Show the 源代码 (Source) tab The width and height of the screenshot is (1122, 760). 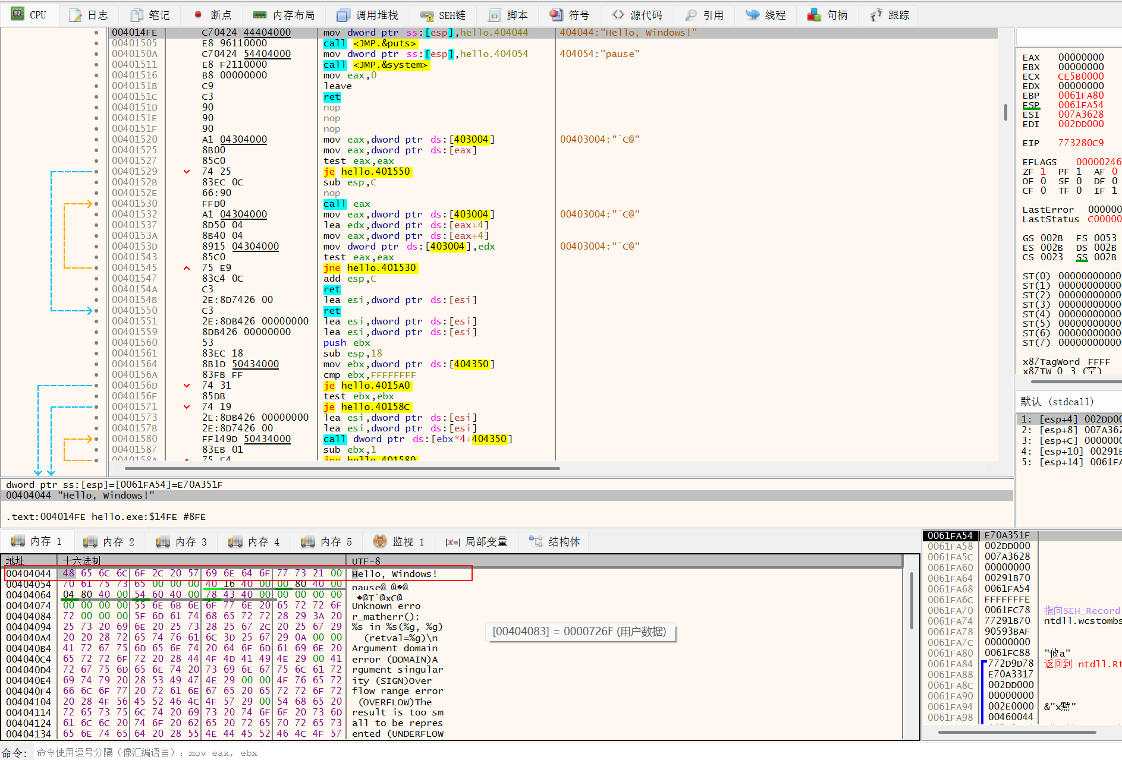637,15
